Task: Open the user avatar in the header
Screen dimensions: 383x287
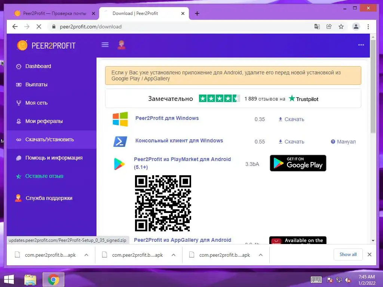Action: [122, 45]
